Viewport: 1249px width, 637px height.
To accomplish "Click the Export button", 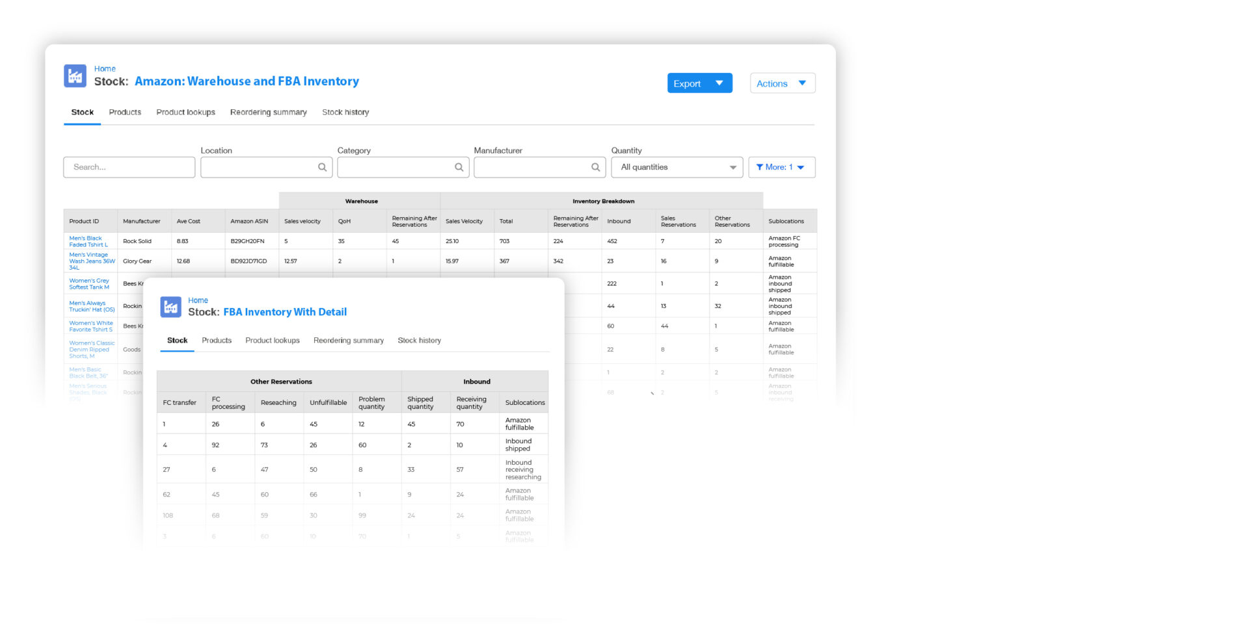I will point(687,83).
